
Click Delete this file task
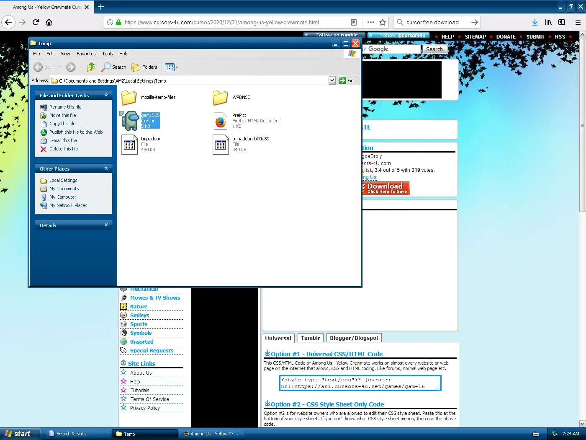(x=59, y=149)
